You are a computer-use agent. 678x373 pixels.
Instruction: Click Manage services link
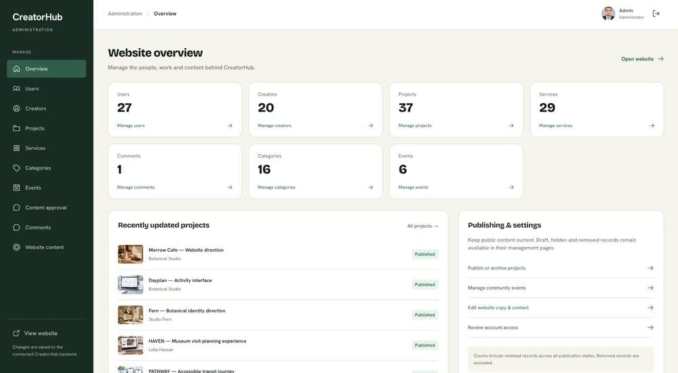coord(556,125)
